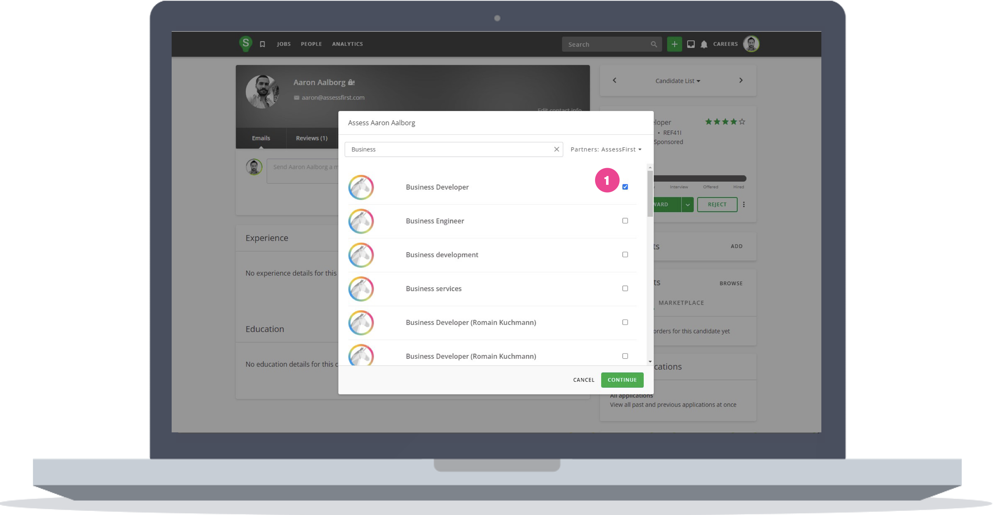Image resolution: width=993 pixels, height=515 pixels.
Task: Switch to the Reviews (1) tab
Action: pyautogui.click(x=311, y=138)
